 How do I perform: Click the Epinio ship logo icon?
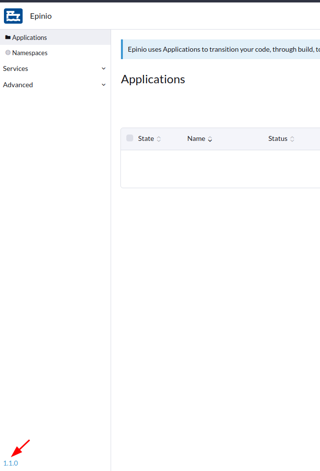[x=13, y=16]
